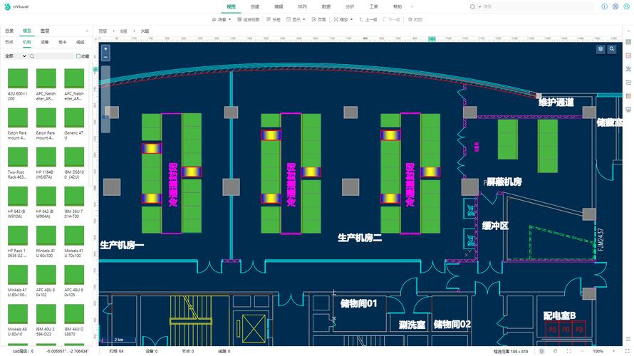
Task: Open the user avatar icon at top right
Action: 626,6
